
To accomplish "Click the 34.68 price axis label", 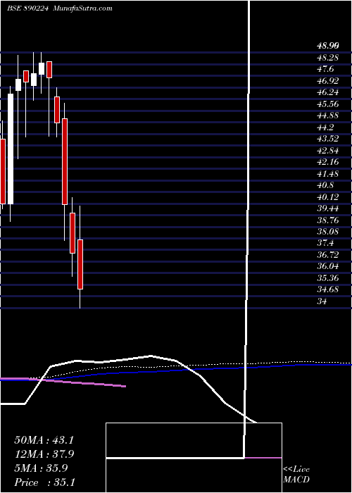I will [x=328, y=289].
